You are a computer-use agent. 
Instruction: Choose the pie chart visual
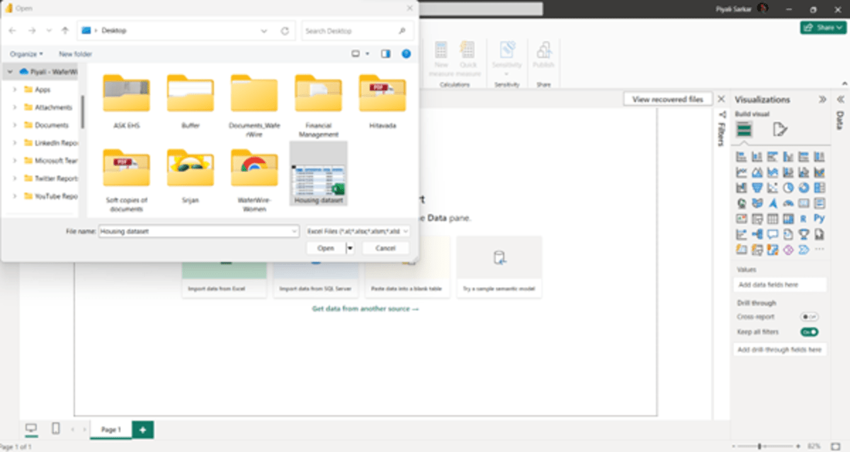pos(788,188)
